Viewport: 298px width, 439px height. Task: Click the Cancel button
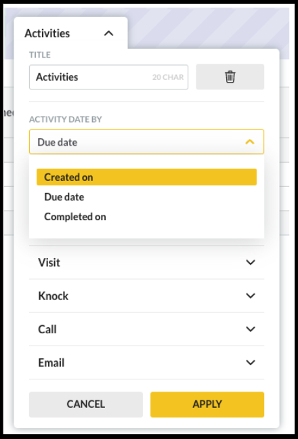click(x=86, y=404)
